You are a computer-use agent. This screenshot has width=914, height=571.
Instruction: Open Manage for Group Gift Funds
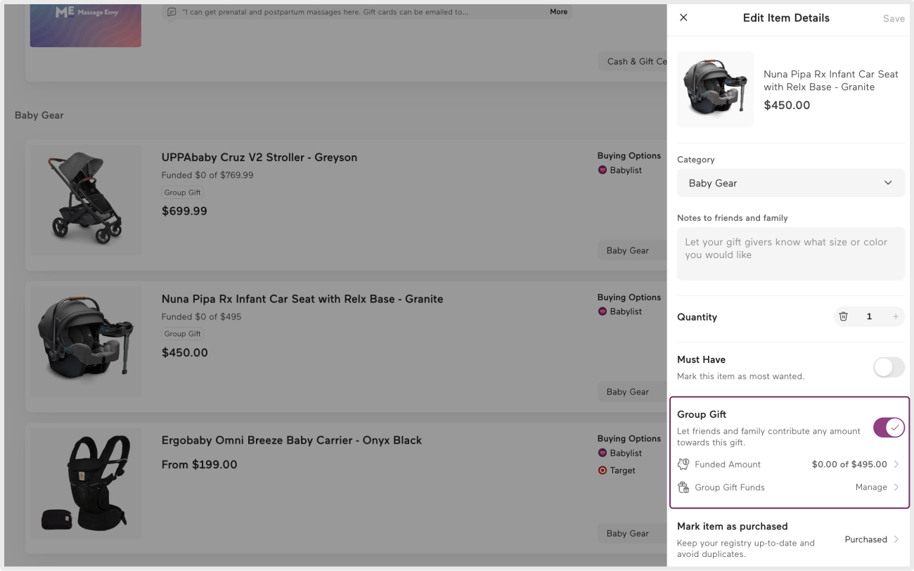click(871, 487)
